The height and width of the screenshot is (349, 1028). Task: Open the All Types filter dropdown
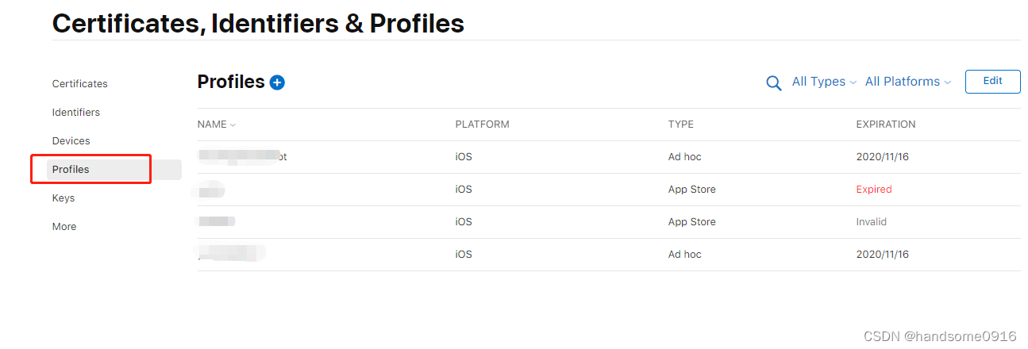click(824, 82)
